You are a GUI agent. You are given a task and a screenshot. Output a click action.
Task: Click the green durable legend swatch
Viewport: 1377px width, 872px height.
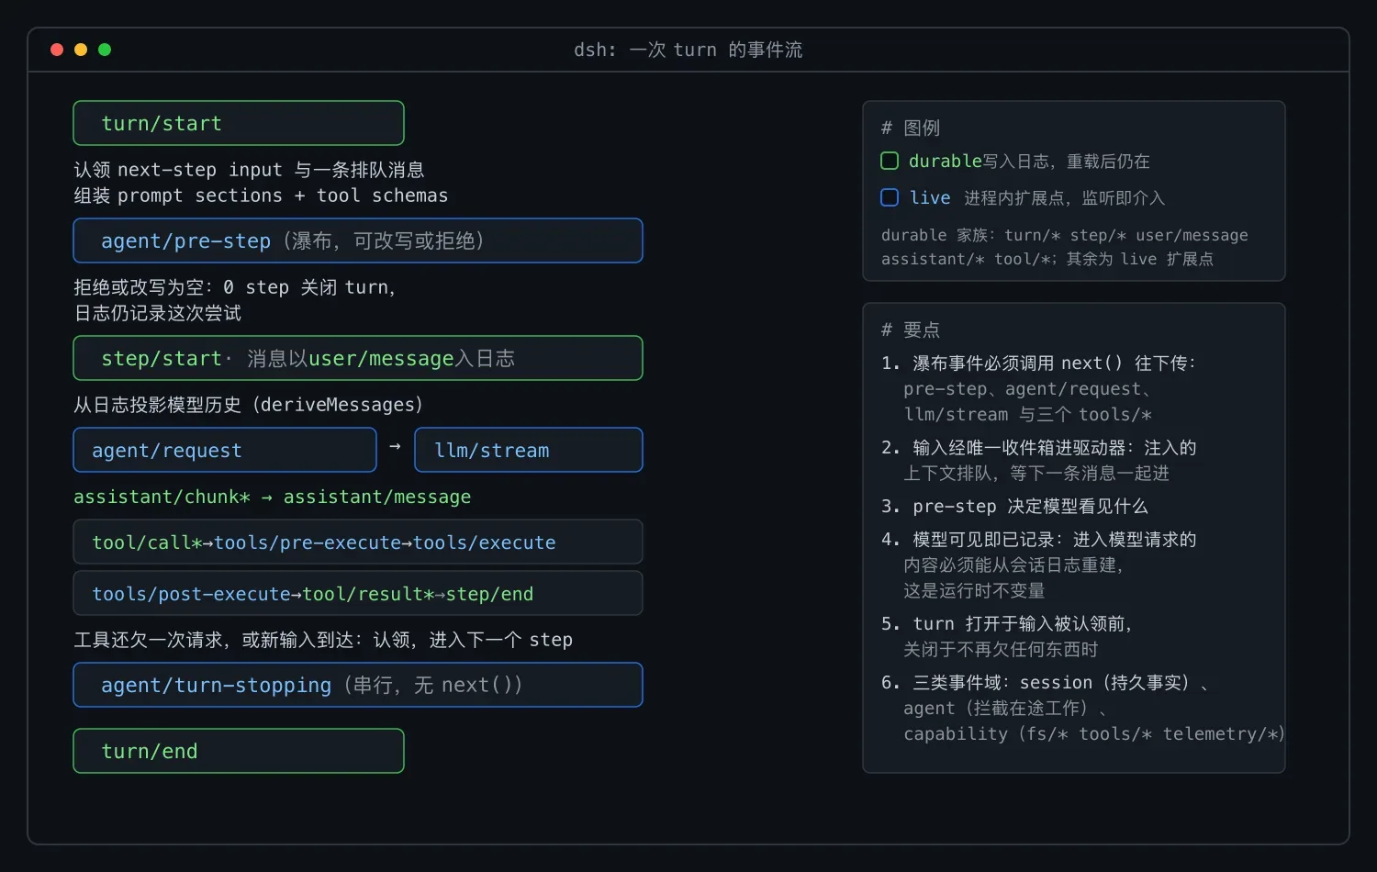tap(890, 162)
